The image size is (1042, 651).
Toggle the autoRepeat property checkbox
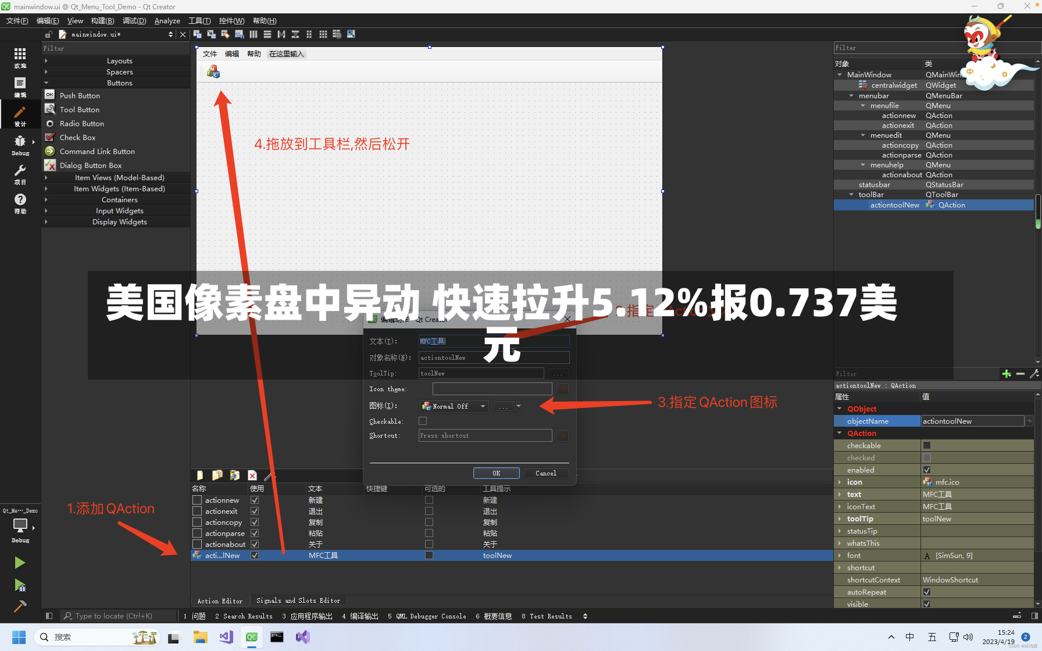[927, 592]
